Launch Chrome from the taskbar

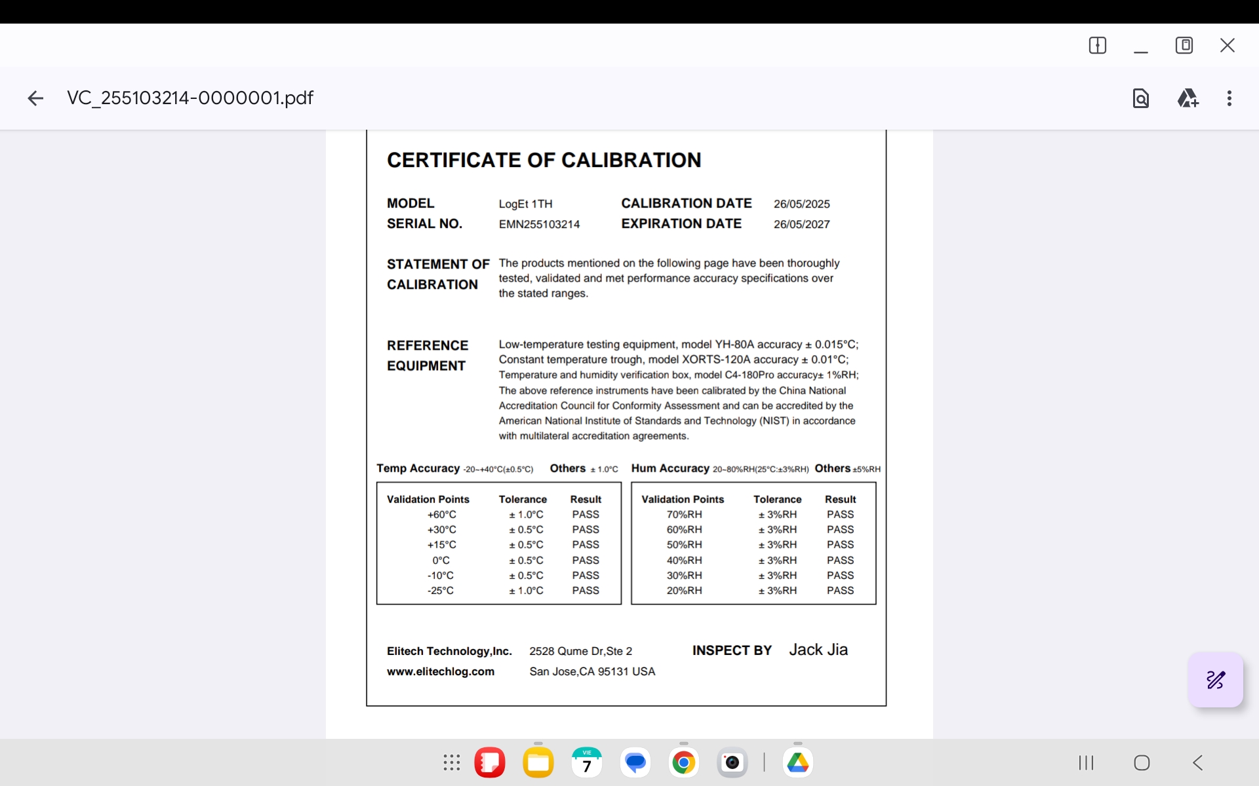[x=684, y=762]
